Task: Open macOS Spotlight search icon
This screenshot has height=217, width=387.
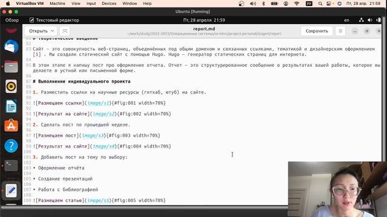Action: 320,4
